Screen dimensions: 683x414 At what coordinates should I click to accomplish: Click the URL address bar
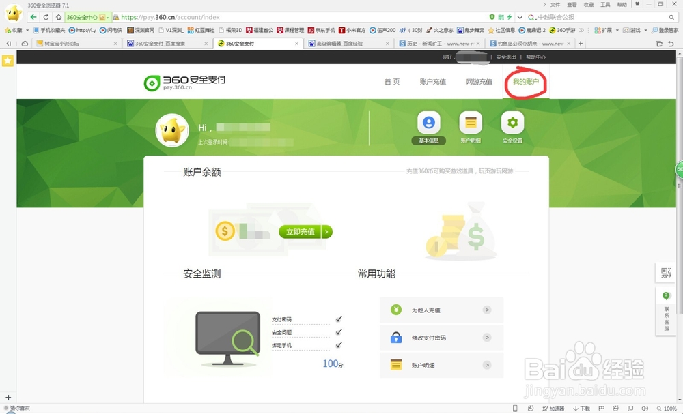273,17
